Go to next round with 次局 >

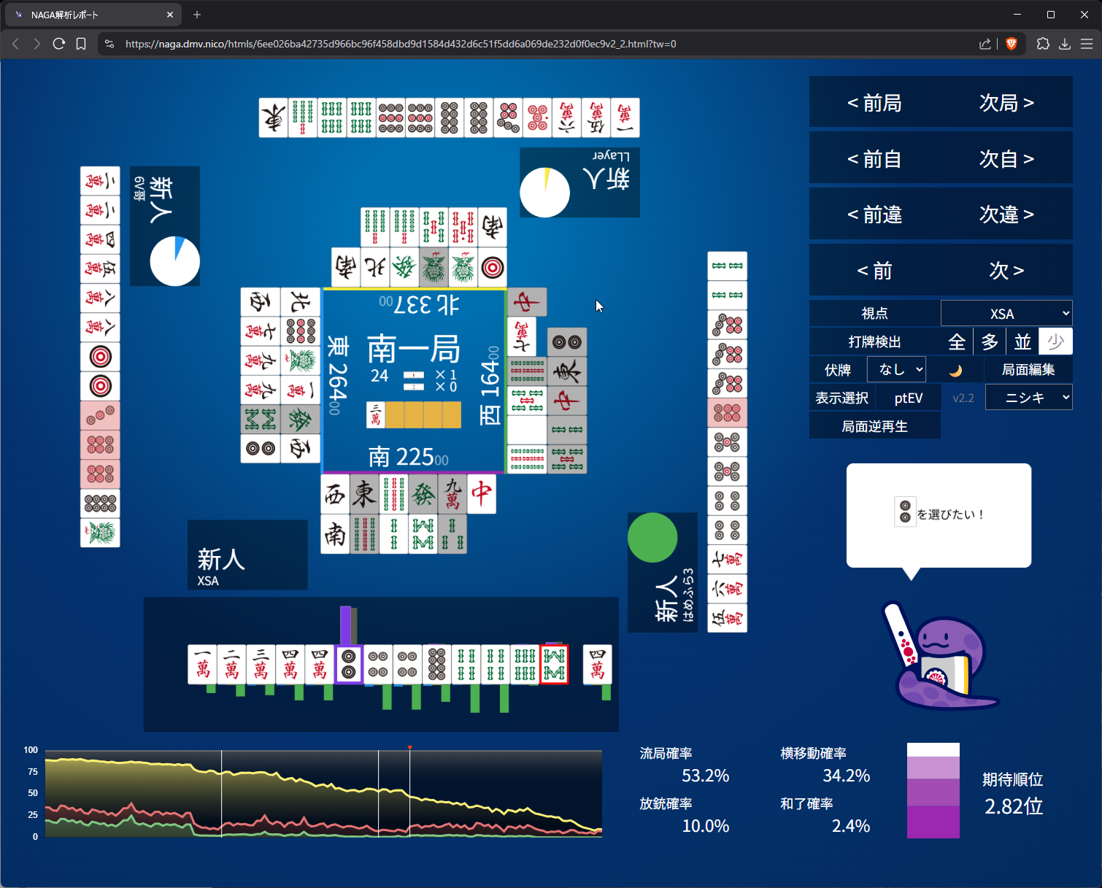click(x=1006, y=103)
